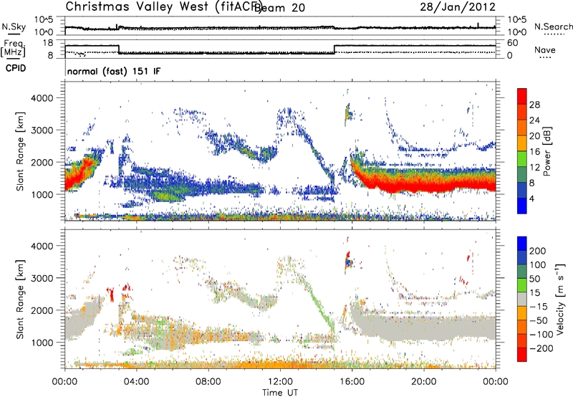573x397 pixels.
Task: Click the 04:00 time tick label
Action: pyautogui.click(x=137, y=382)
